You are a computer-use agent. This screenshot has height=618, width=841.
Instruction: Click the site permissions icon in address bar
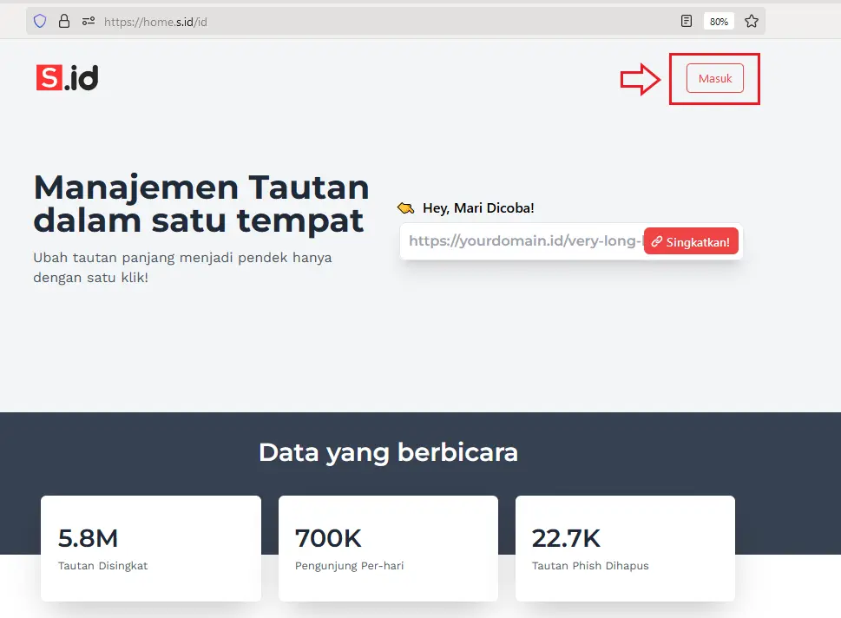pyautogui.click(x=88, y=22)
